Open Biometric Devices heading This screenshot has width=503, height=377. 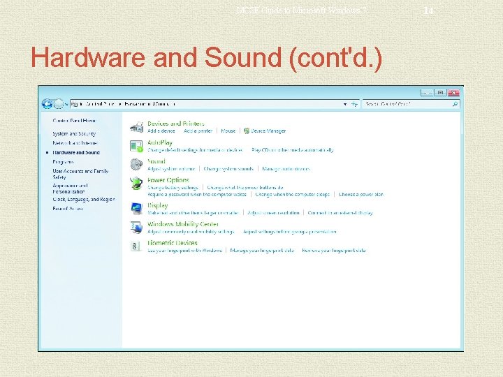click(173, 243)
